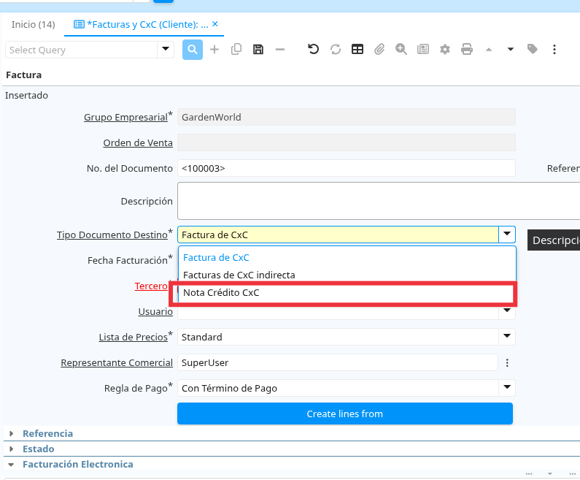Viewport: 580px width, 480px height.
Task: Click the No. del Documento input field
Action: pos(347,168)
